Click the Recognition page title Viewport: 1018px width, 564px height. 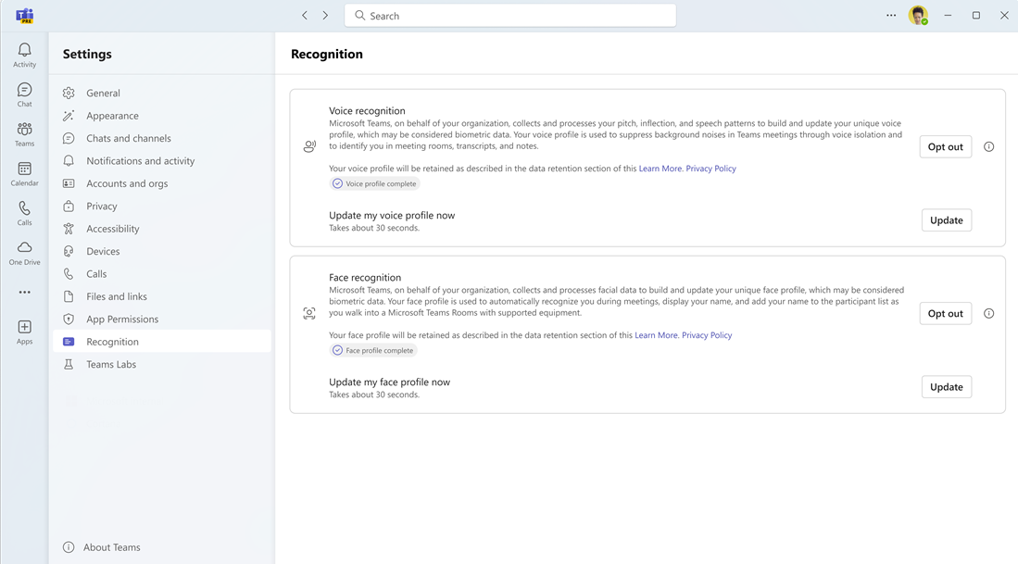pos(327,54)
